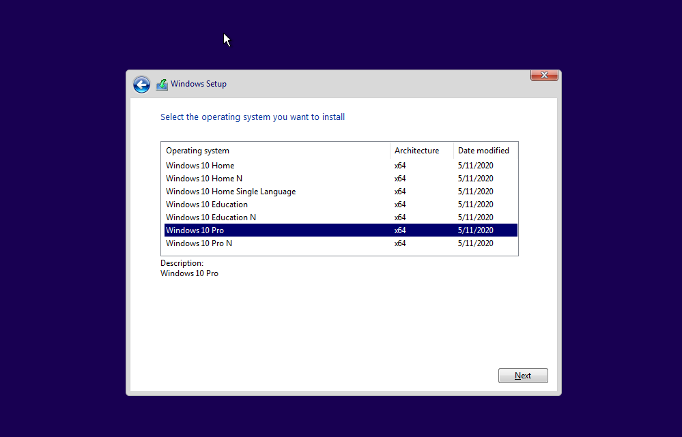Click the 5/11/2020 date for Windows 10 Home
The image size is (682, 437).
(x=475, y=166)
